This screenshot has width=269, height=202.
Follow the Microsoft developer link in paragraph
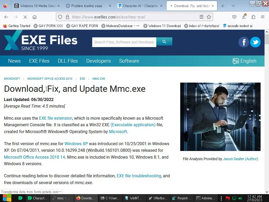(118, 132)
